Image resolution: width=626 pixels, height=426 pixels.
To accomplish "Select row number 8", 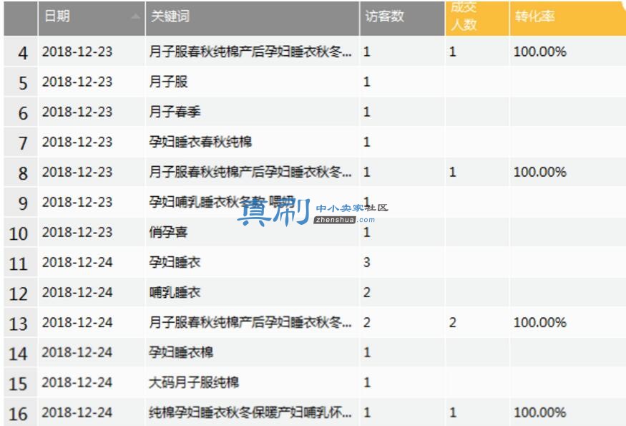I will [x=21, y=172].
